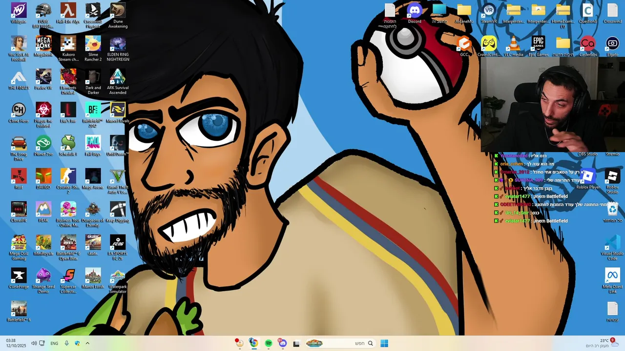Select the Keep Digging icon
This screenshot has height=351, width=625.
tap(118, 212)
